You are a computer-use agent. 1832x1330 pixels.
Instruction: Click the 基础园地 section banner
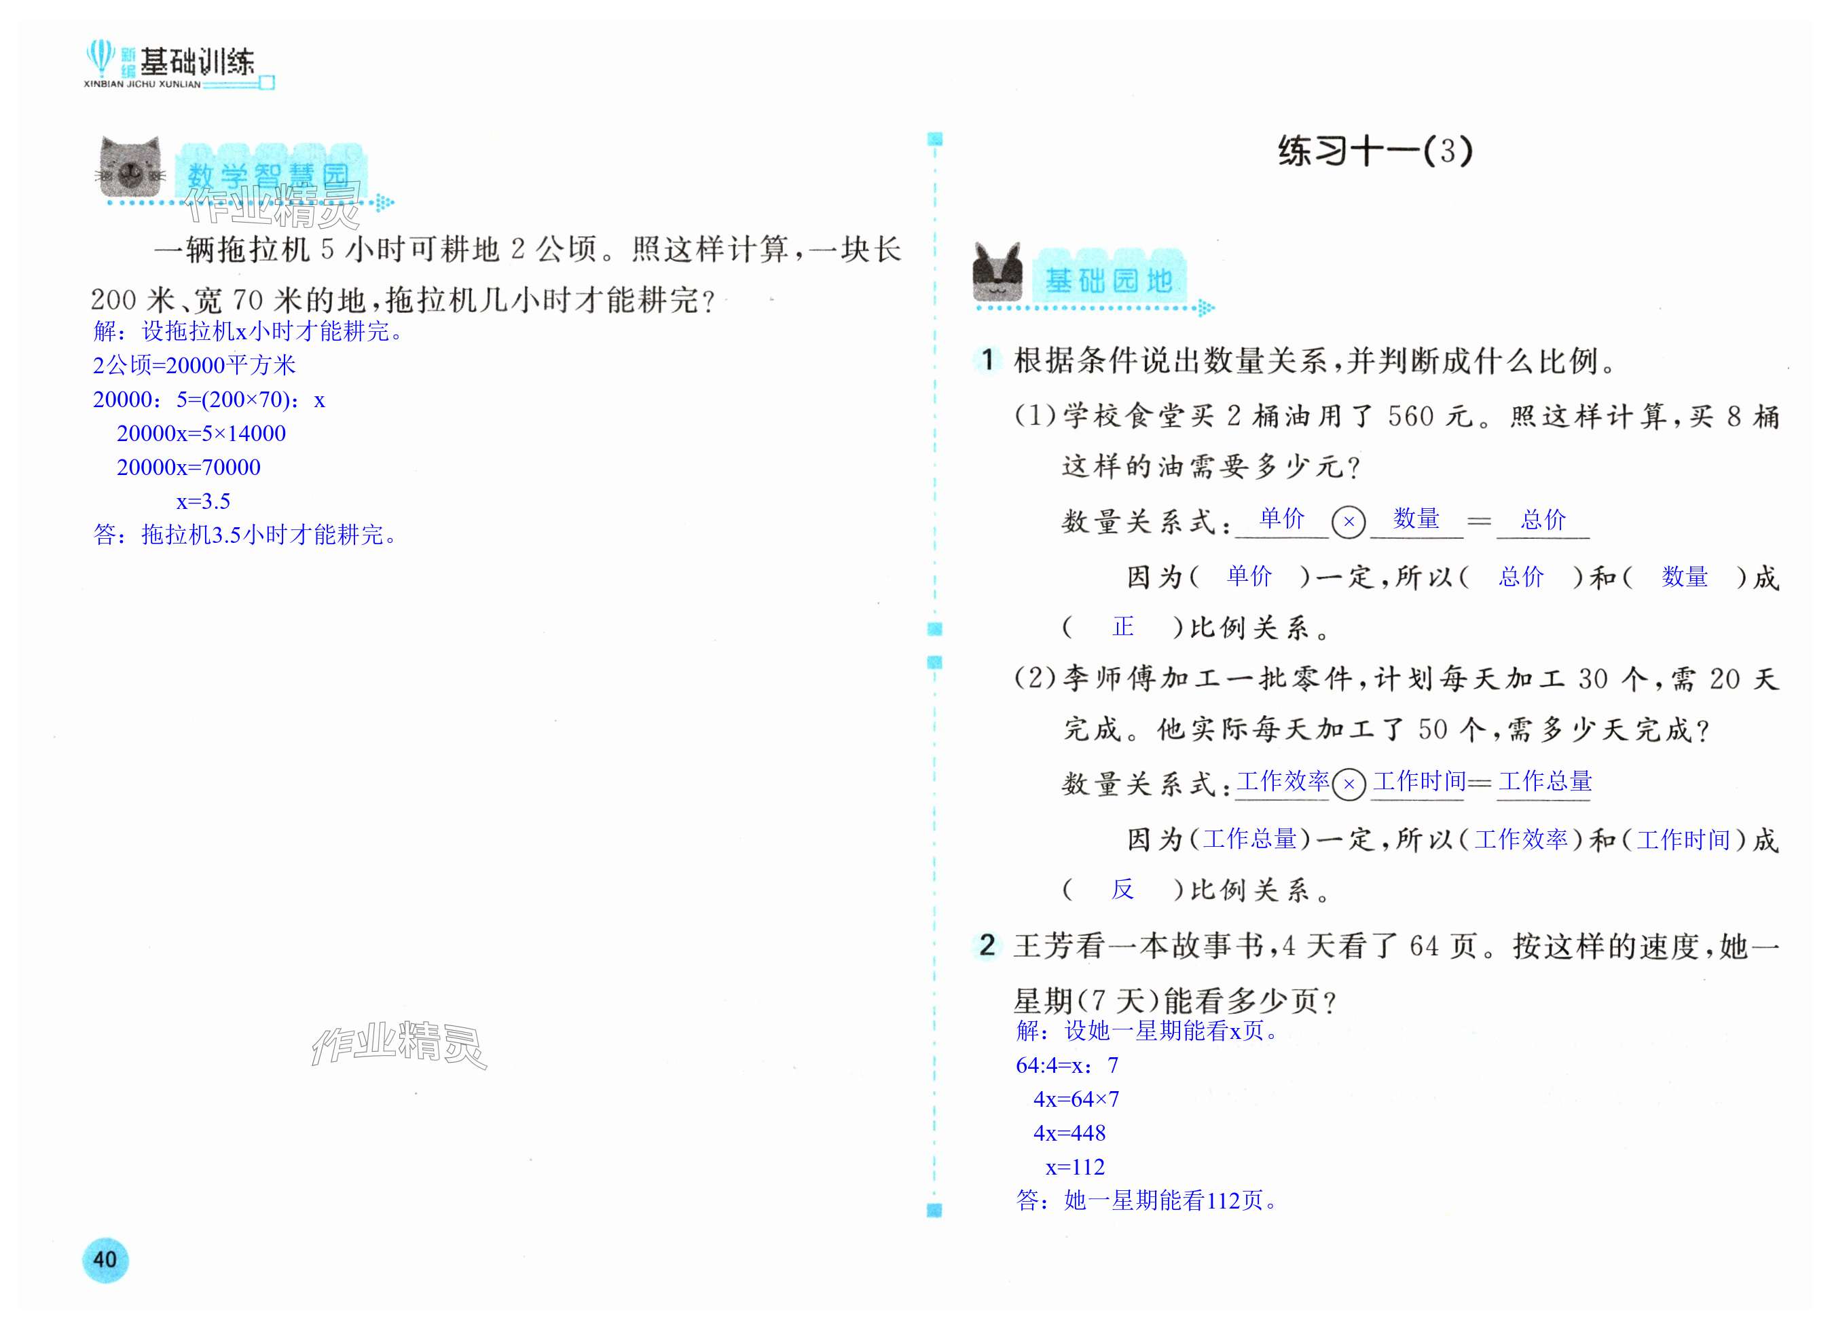pos(1108,280)
